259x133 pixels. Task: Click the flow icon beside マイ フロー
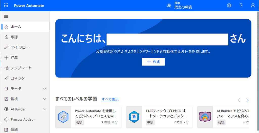(x=6, y=48)
